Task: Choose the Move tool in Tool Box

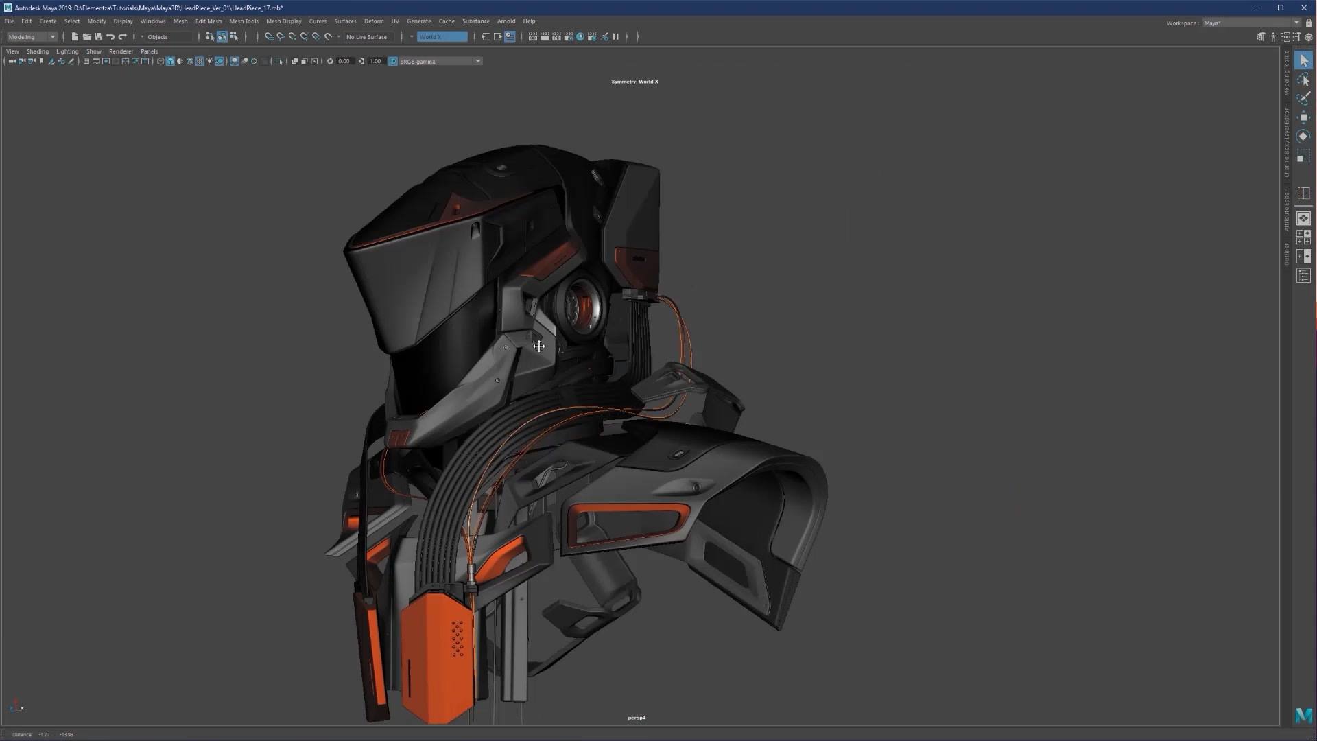Action: tap(1304, 117)
